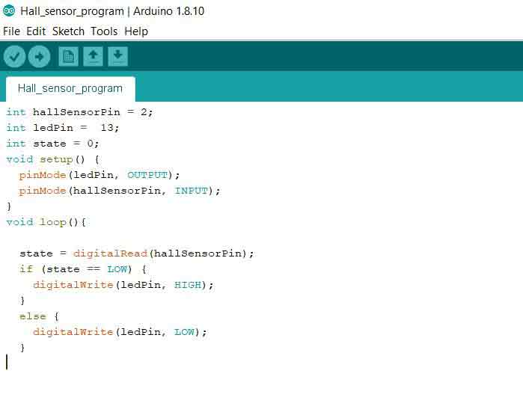
Task: Click 'pinMode(hallSensorPin, INPUT);' line
Action: [x=120, y=191]
